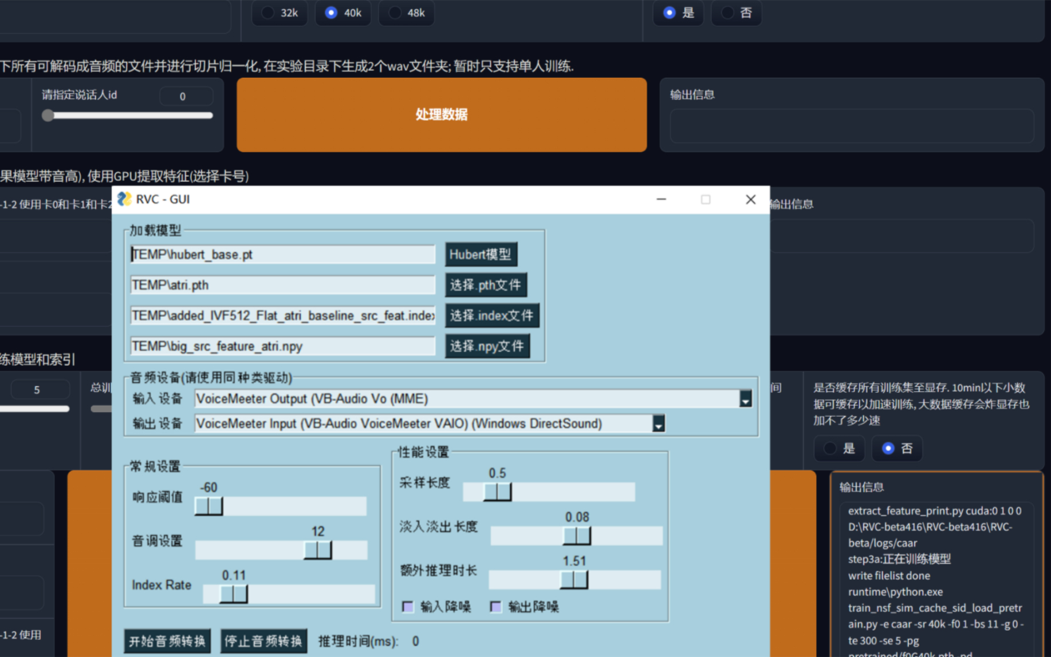Stop conversion with 停止音频转换 button
Image resolution: width=1051 pixels, height=657 pixels.
click(263, 641)
